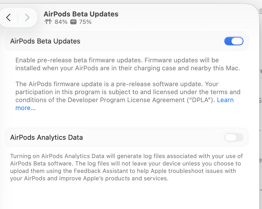Go back using the left chevron
Viewport: 262px width, 209px height.
tap(8, 18)
